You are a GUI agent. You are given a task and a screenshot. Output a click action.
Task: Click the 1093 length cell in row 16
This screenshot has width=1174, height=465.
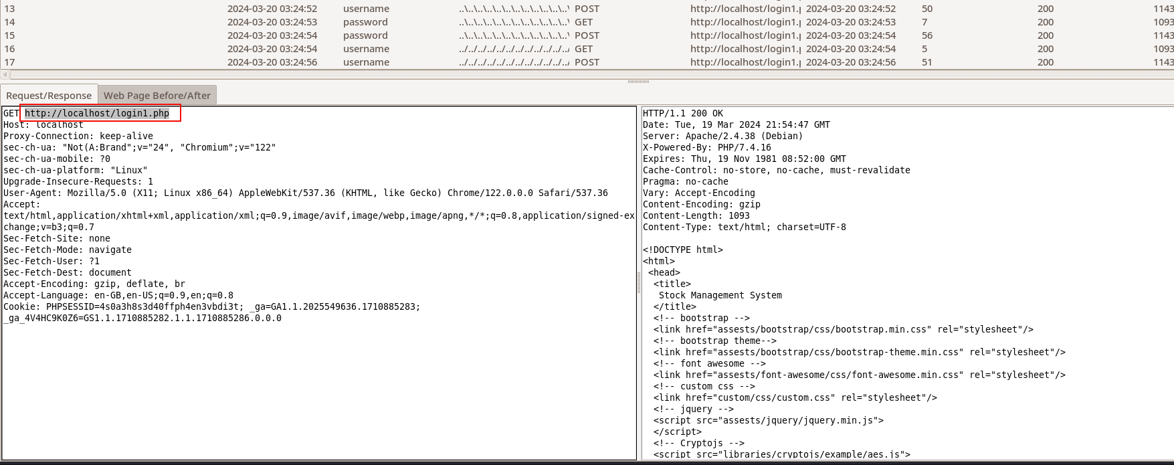1163,49
